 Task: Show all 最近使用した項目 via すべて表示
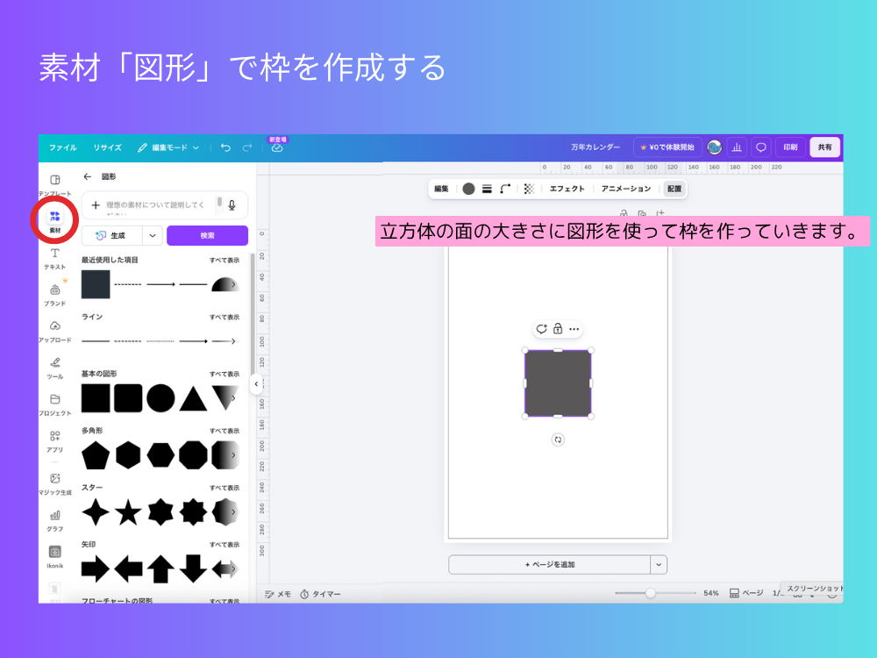[225, 261]
